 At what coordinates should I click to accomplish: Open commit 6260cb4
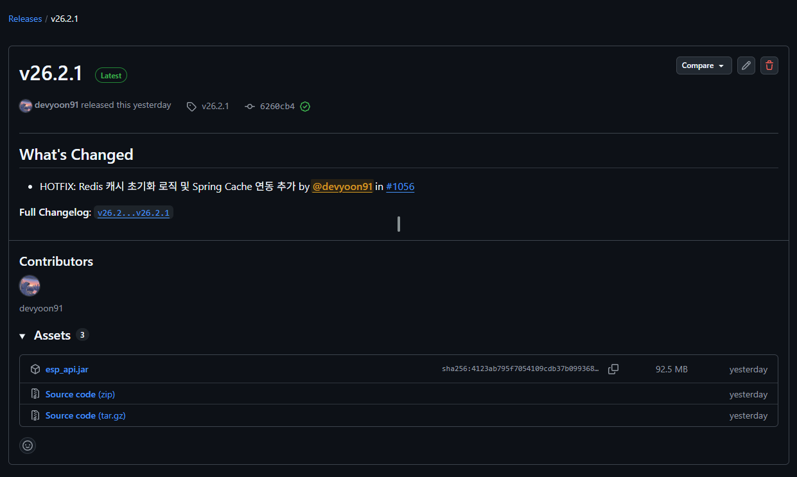[277, 107]
